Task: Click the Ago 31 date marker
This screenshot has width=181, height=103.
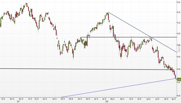Action: coord(174,99)
